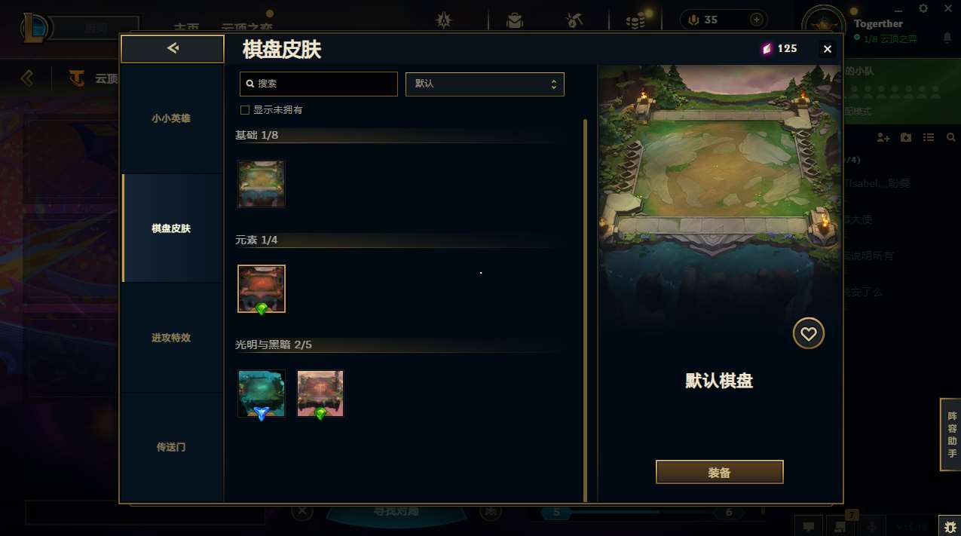Viewport: 961px width, 536px height.
Task: Select the 进攻特效 tab
Action: tap(171, 338)
